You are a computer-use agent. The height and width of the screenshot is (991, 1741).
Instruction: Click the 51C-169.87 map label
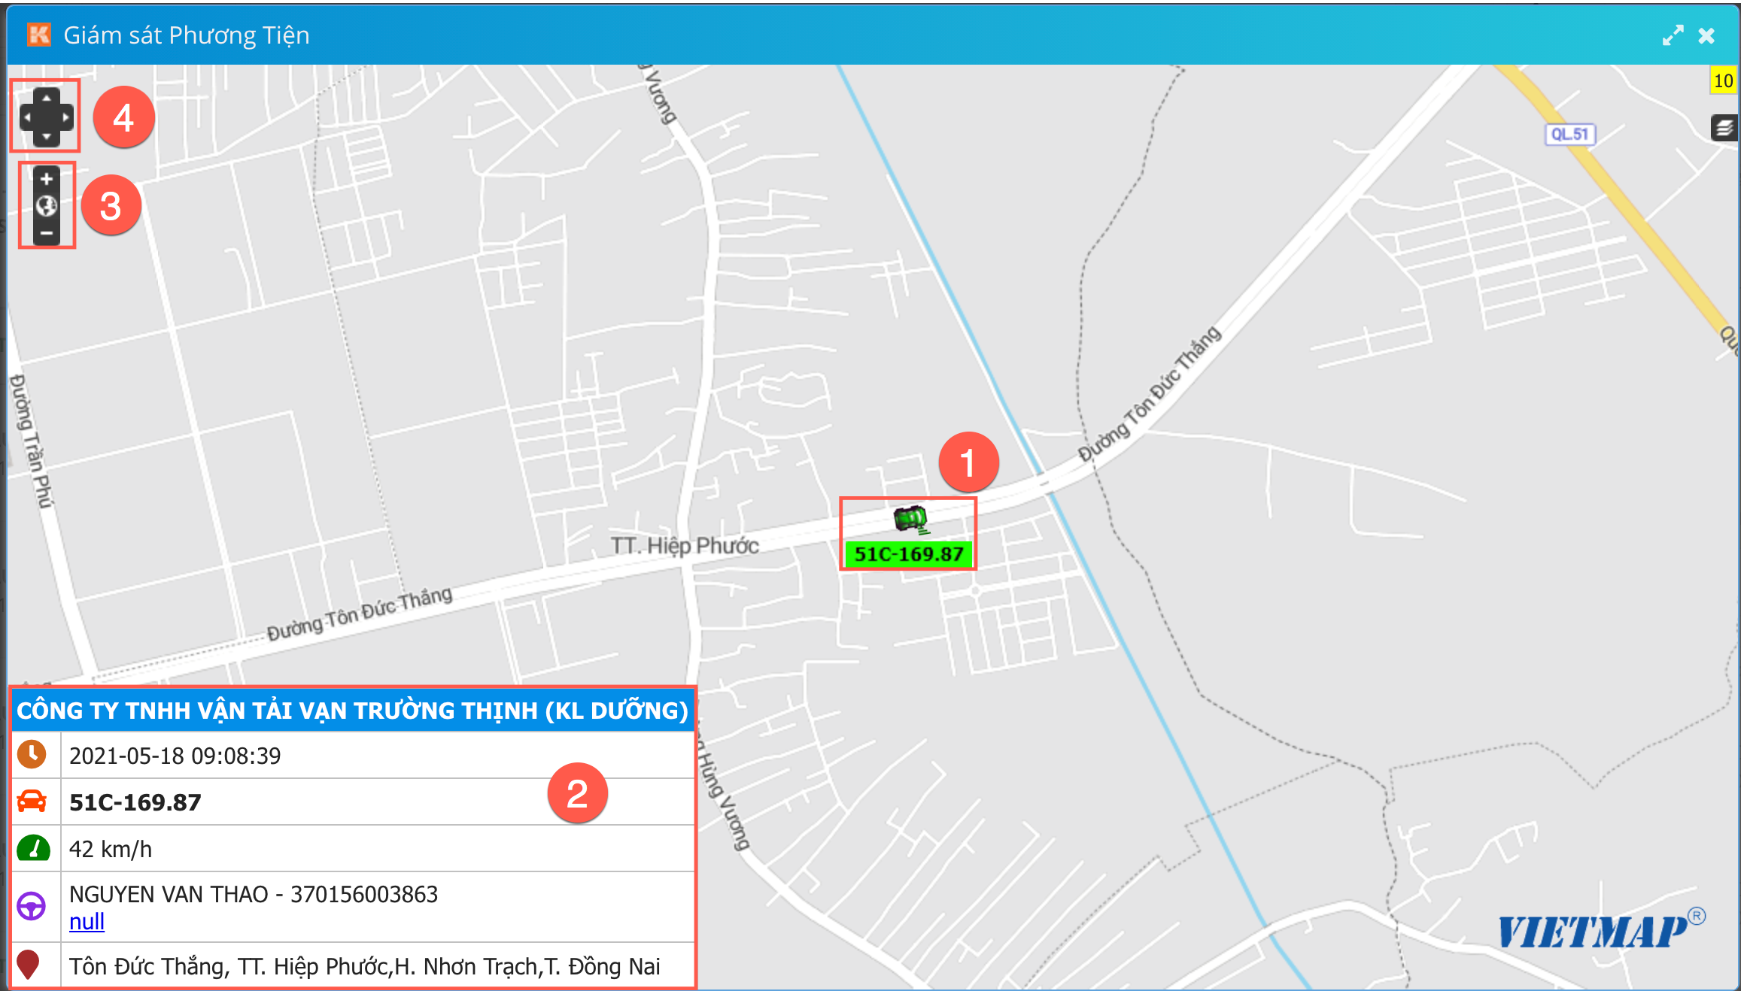(909, 555)
